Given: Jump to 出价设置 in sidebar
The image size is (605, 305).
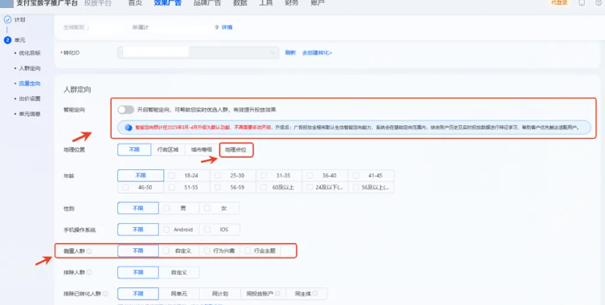Looking at the screenshot, I should 30,99.
